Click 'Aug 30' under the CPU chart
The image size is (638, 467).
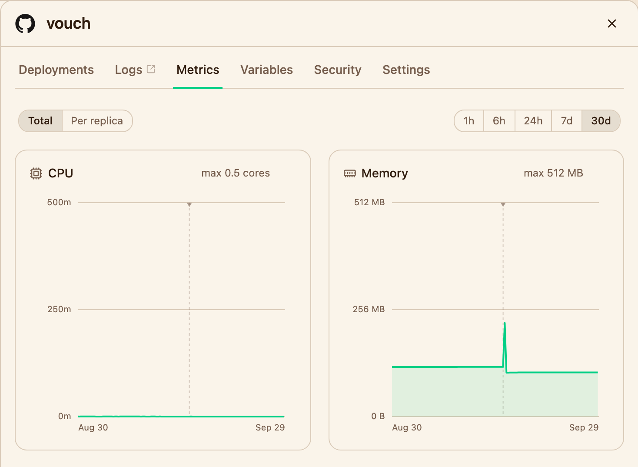(93, 427)
